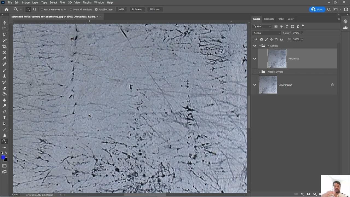The width and height of the screenshot is (350, 197).
Task: Uncheck Scrubby Zoom checkbox
Action: click(x=96, y=10)
